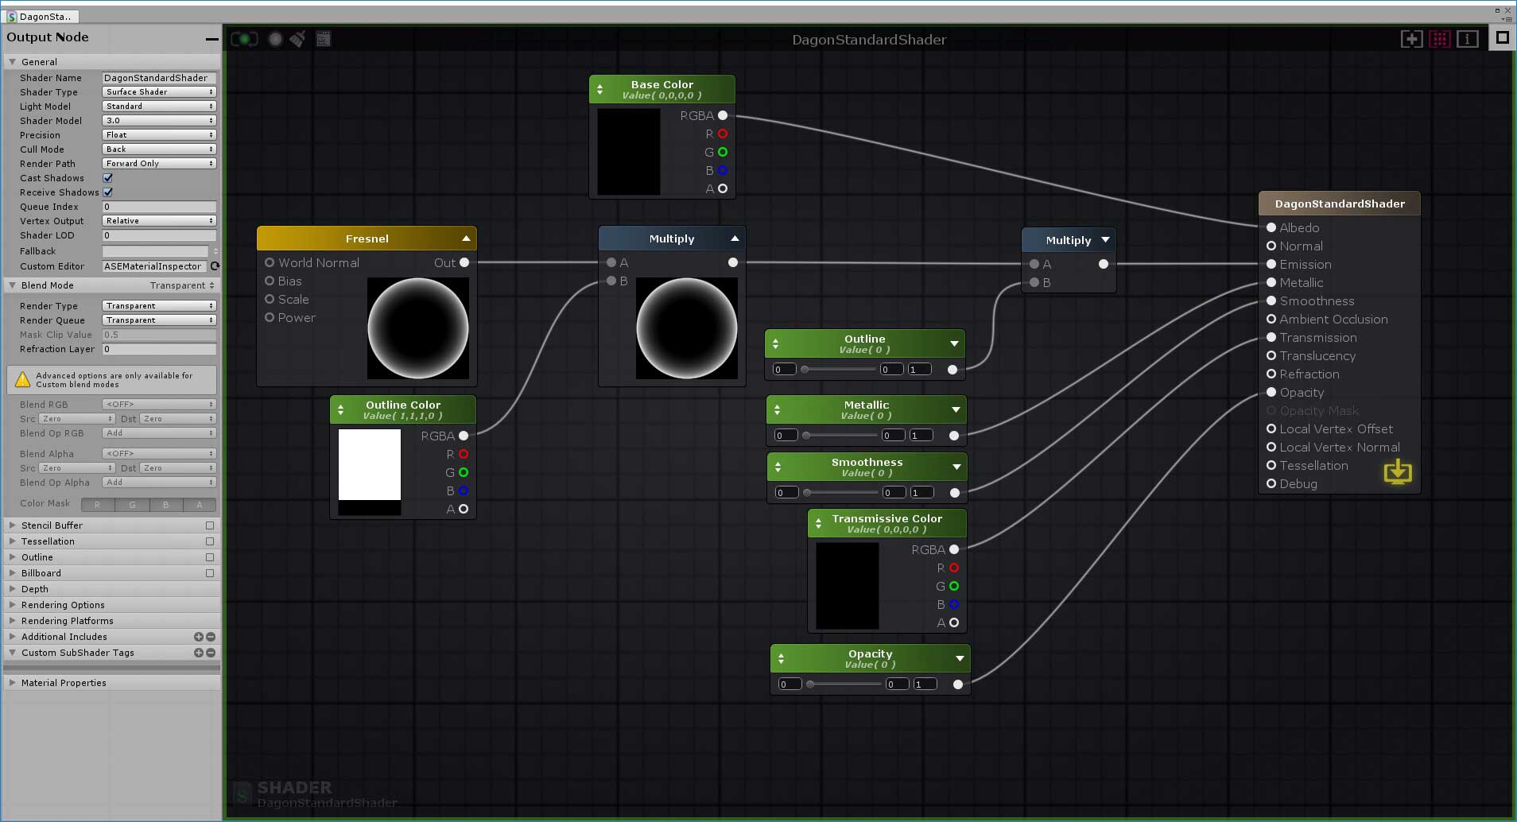Open the info help icon
Image resolution: width=1517 pixels, height=822 pixels.
pos(1467,39)
